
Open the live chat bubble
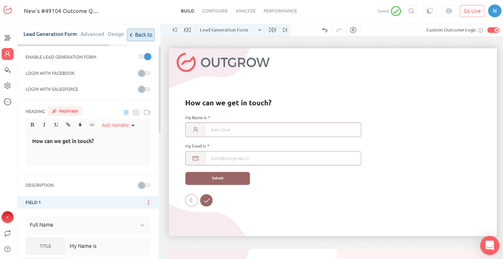pyautogui.click(x=489, y=245)
